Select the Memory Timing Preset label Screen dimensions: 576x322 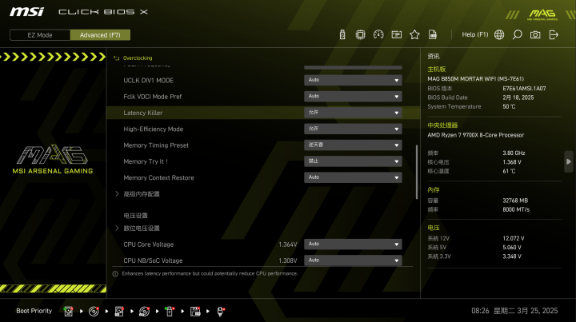pyautogui.click(x=156, y=145)
